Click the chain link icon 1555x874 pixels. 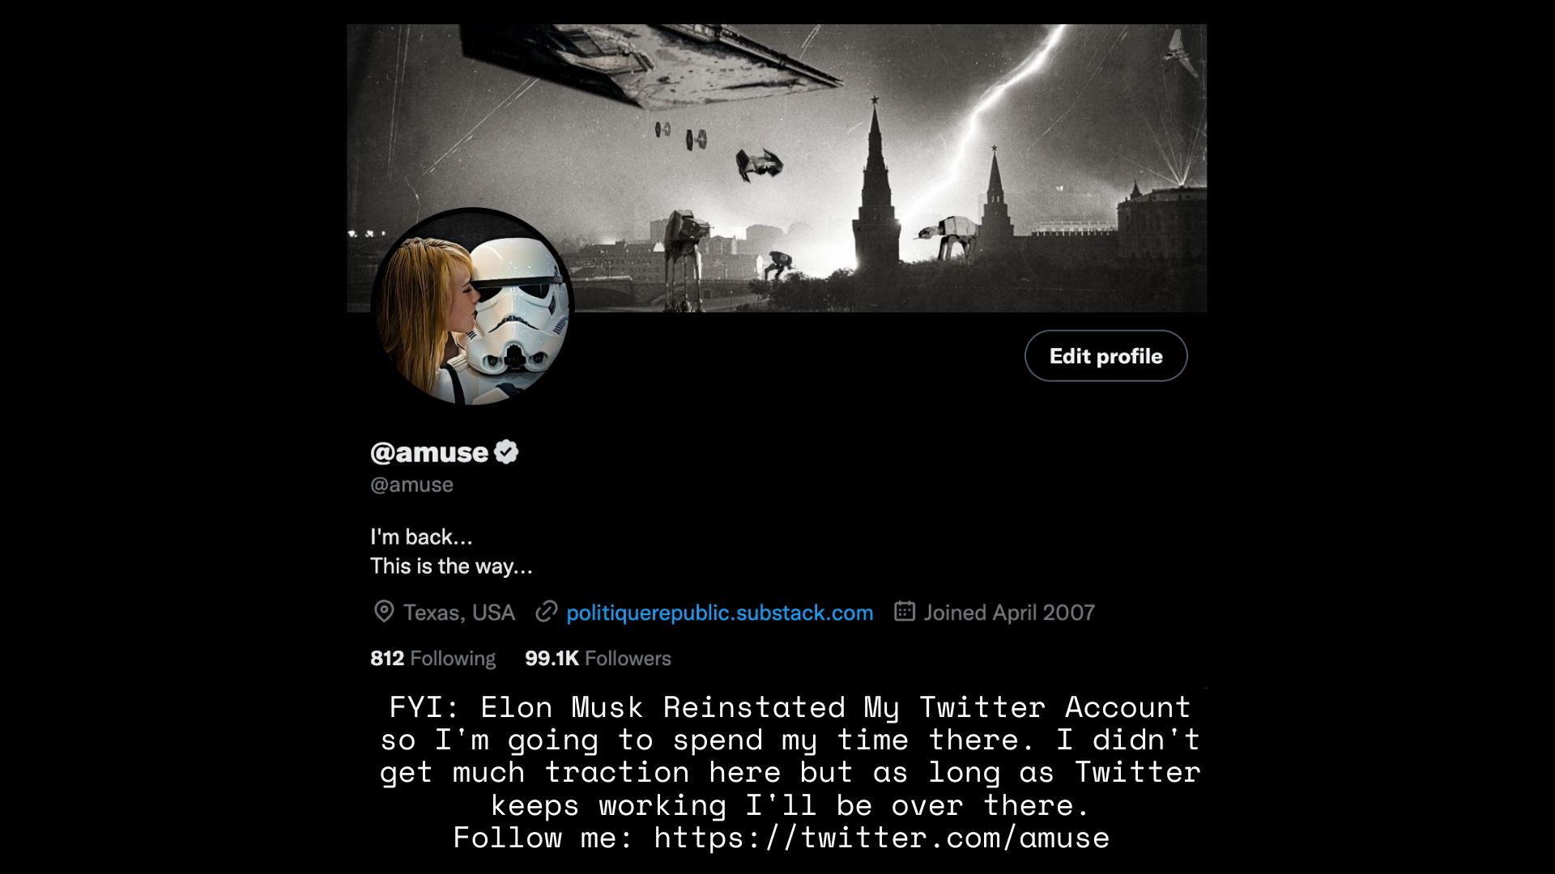[x=547, y=612]
